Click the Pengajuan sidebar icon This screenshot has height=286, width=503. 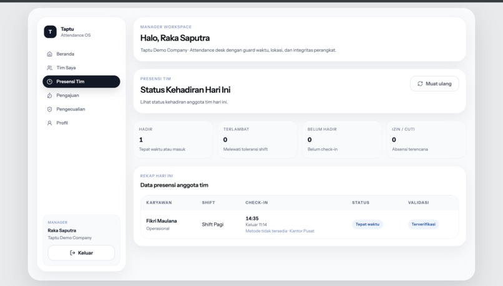coord(49,96)
